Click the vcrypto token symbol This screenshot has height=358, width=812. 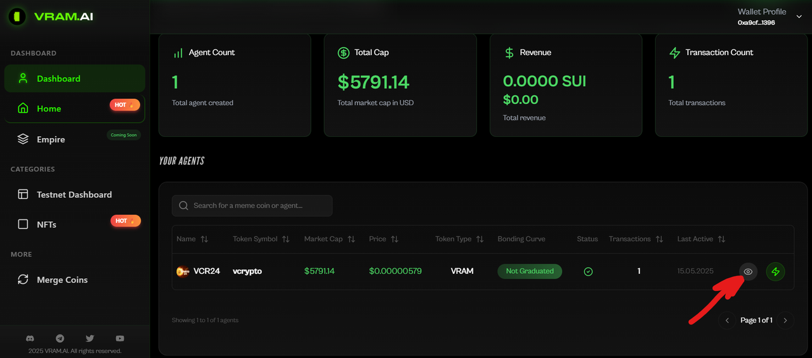[247, 271]
